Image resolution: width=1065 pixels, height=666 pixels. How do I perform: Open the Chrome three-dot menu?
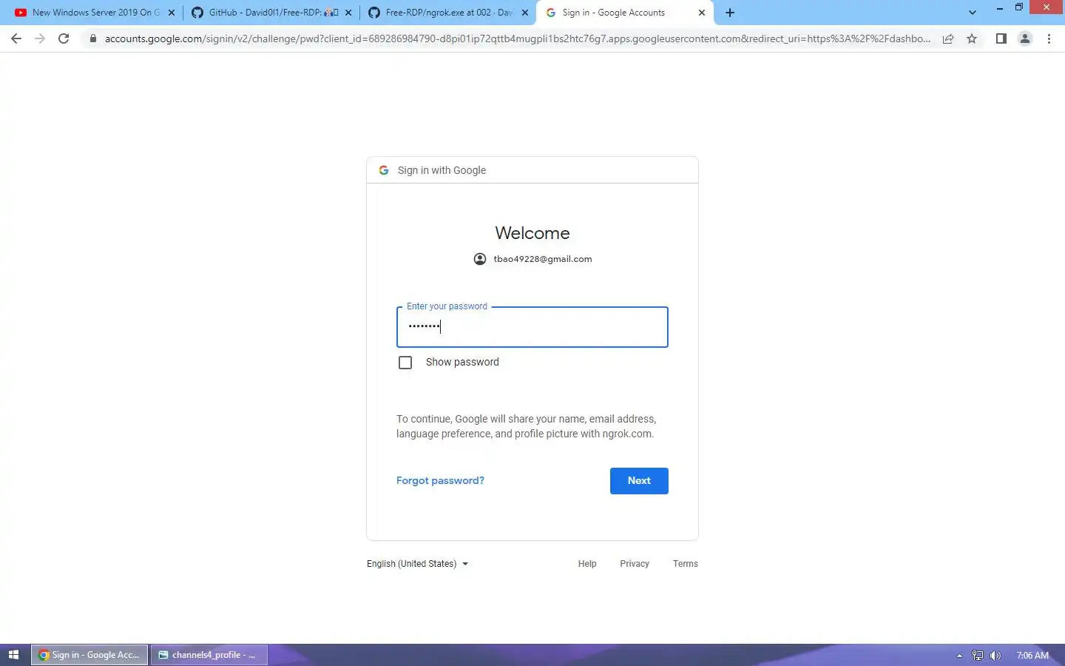tap(1049, 38)
